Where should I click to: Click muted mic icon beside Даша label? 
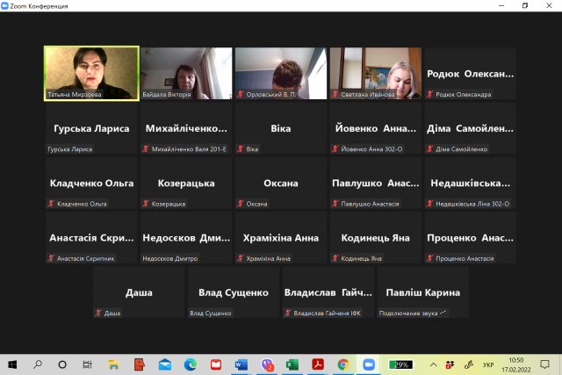coord(98,313)
